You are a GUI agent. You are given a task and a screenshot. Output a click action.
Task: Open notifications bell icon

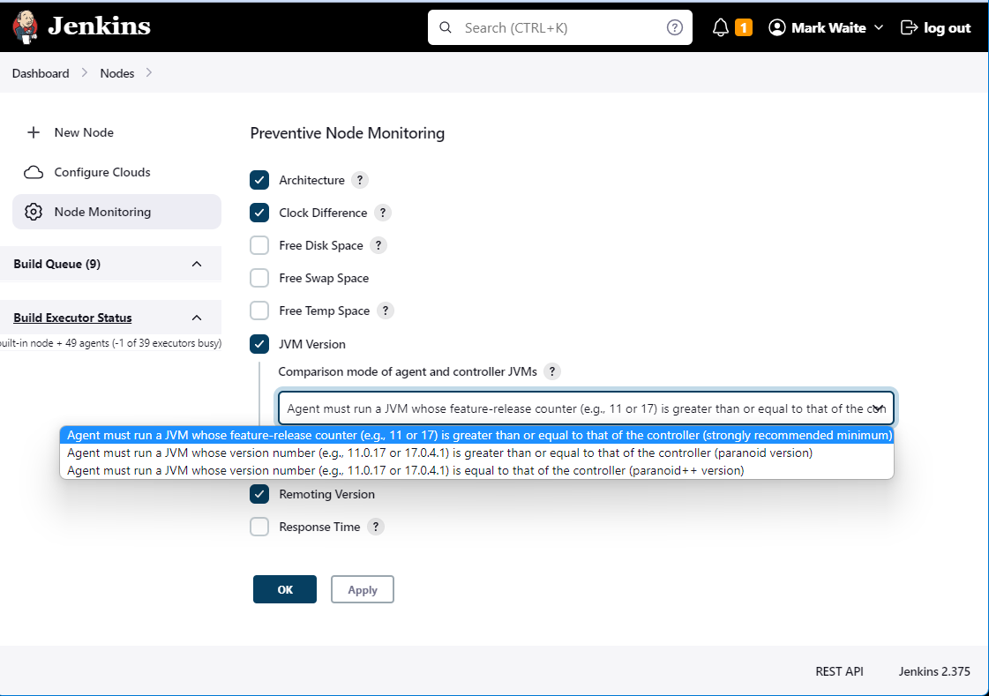[720, 27]
